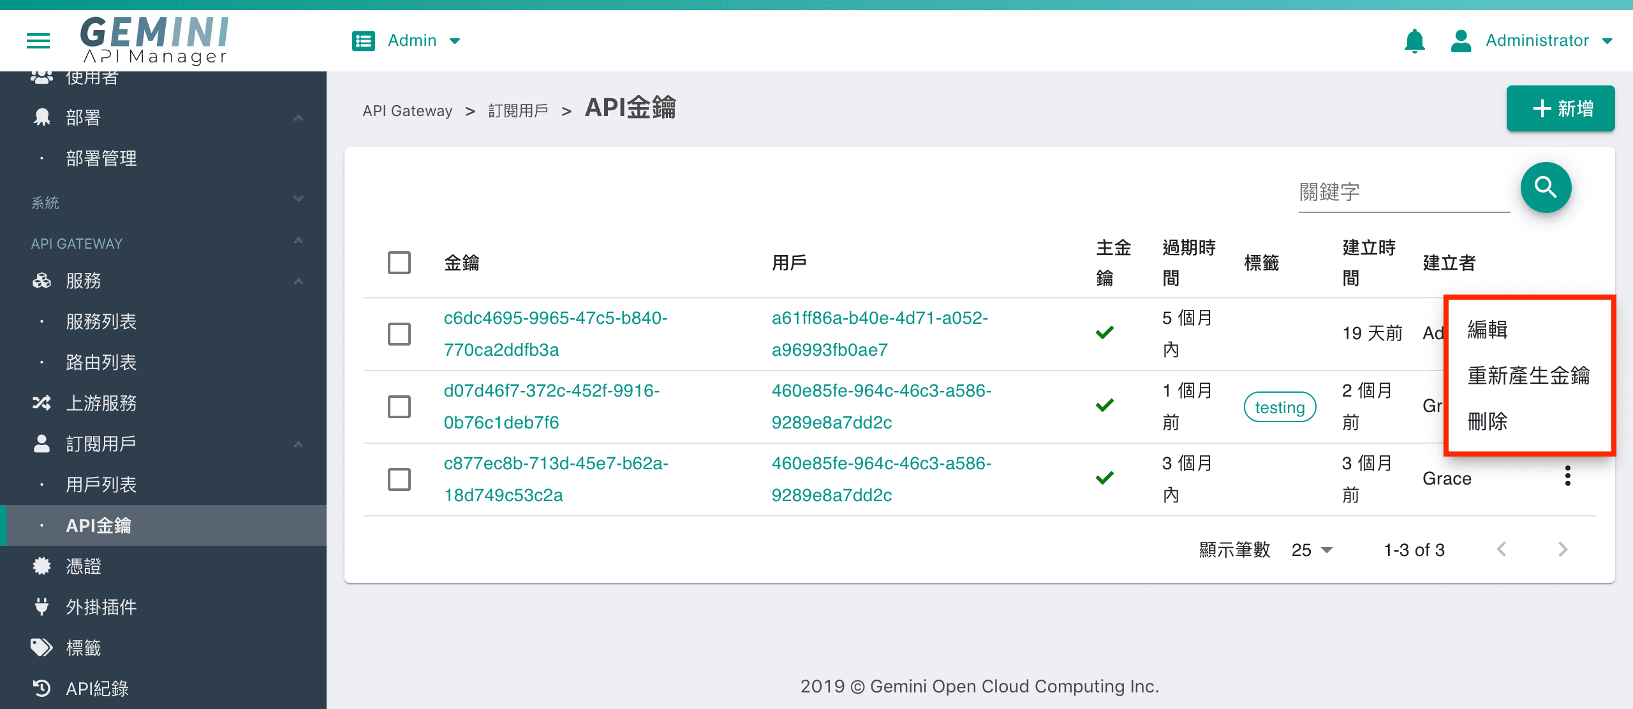Open key link c877ec8b-713d-45e7-b62a
The height and width of the screenshot is (709, 1633).
tap(556, 479)
